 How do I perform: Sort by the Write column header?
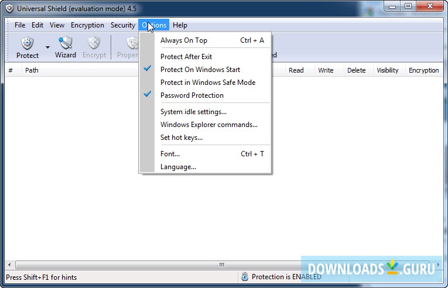click(329, 70)
